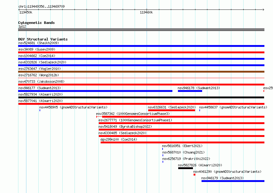Open nsv5877041 (Almarri2020) label
The width and height of the screenshot is (273, 193).
pyautogui.click(x=40, y=101)
